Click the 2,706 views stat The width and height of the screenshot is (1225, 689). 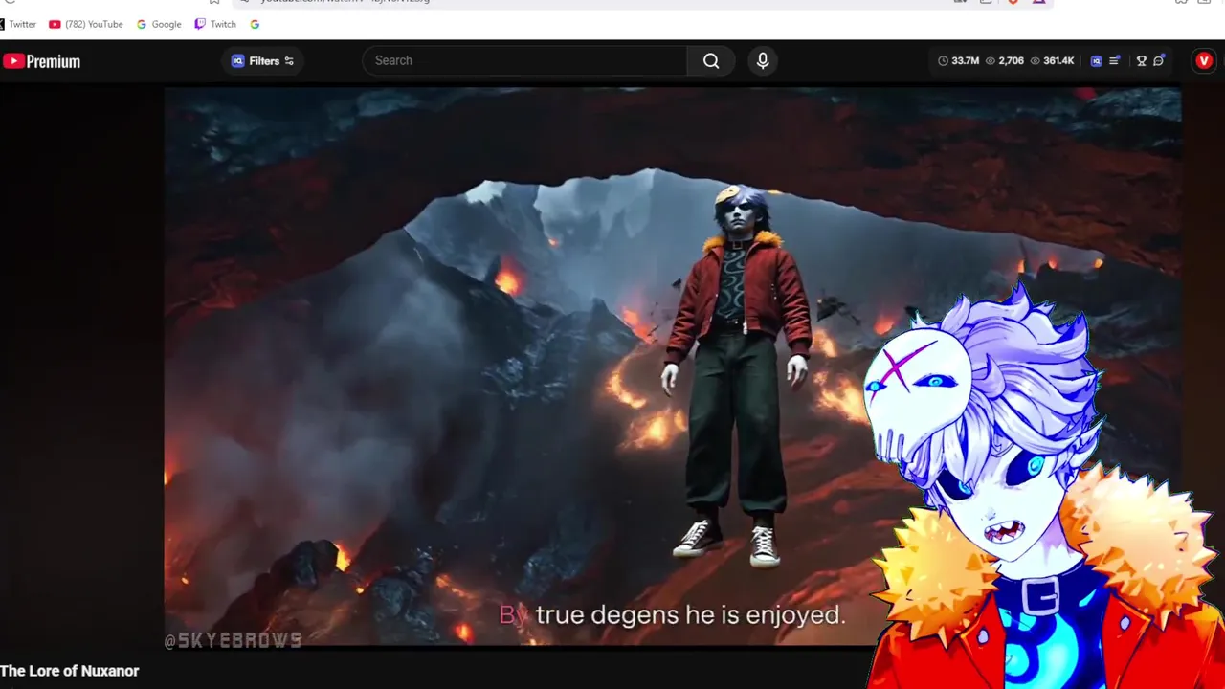tap(1005, 61)
